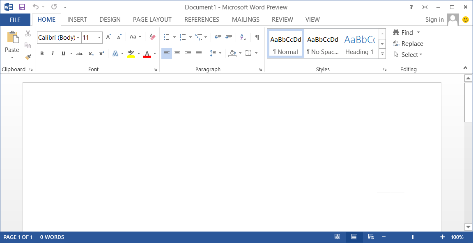
Task: Clear all formatting with eraser icon
Action: (152, 37)
